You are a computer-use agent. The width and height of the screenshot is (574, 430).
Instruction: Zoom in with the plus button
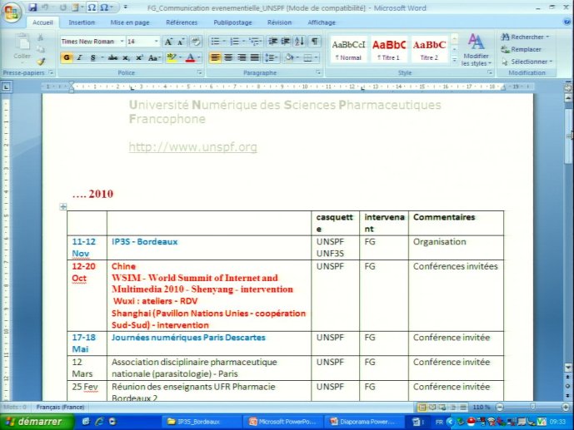click(565, 407)
